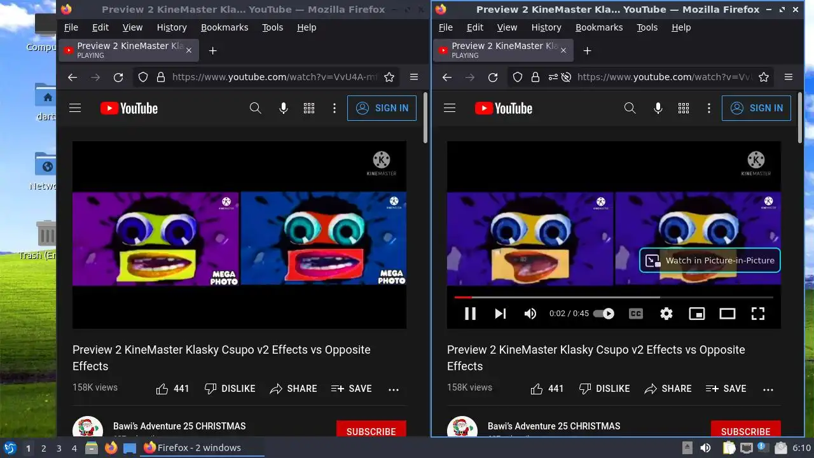The height and width of the screenshot is (458, 814).
Task: Subscribe to channel in left window
Action: click(x=371, y=429)
